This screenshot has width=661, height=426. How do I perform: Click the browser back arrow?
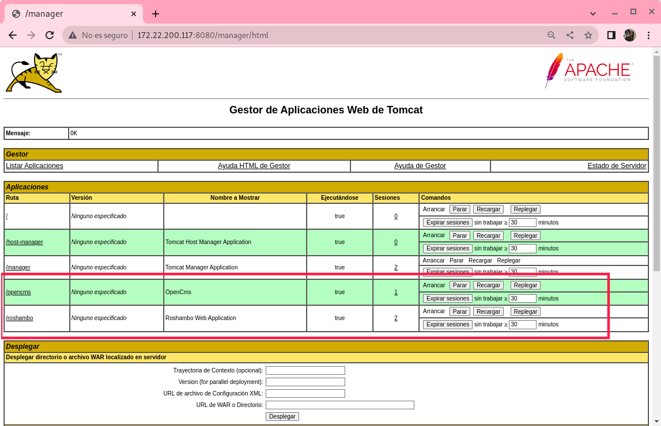pos(13,35)
